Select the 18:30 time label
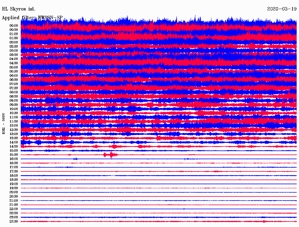The image size is (299, 227). 14,180
